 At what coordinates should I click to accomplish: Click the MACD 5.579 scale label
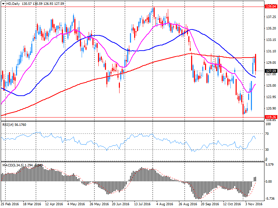click(270, 164)
